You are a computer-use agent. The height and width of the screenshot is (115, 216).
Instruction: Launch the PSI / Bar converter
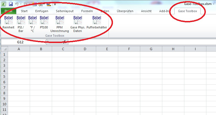[x=21, y=24]
